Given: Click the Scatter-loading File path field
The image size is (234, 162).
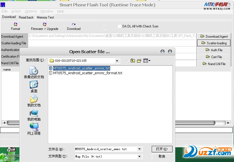Looking at the screenshot, I should [112, 43].
